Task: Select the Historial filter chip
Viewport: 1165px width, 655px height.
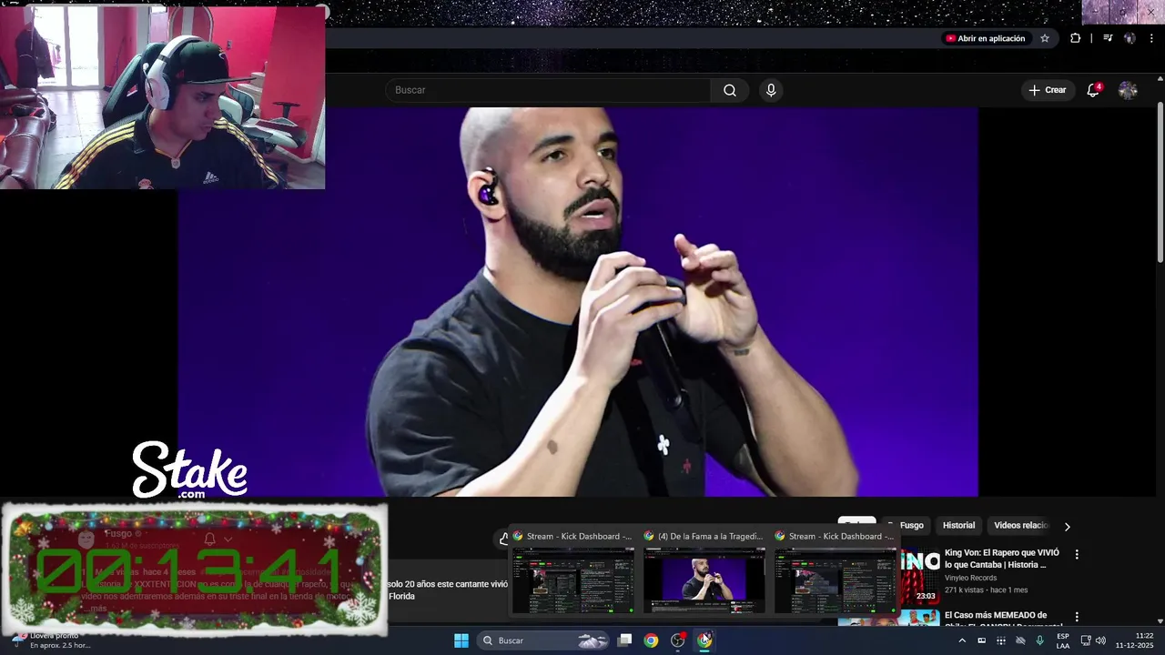Action: coord(958,525)
